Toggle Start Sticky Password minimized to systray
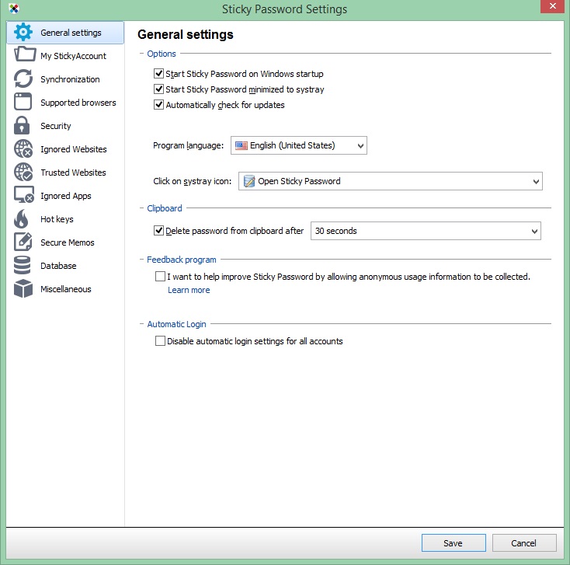 (158, 89)
